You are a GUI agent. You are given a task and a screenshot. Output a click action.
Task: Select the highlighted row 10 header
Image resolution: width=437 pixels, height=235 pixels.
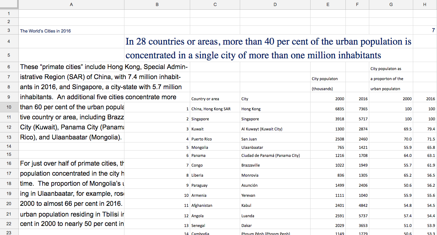click(x=9, y=107)
